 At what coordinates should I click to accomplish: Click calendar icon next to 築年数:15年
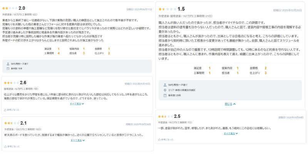8,69
